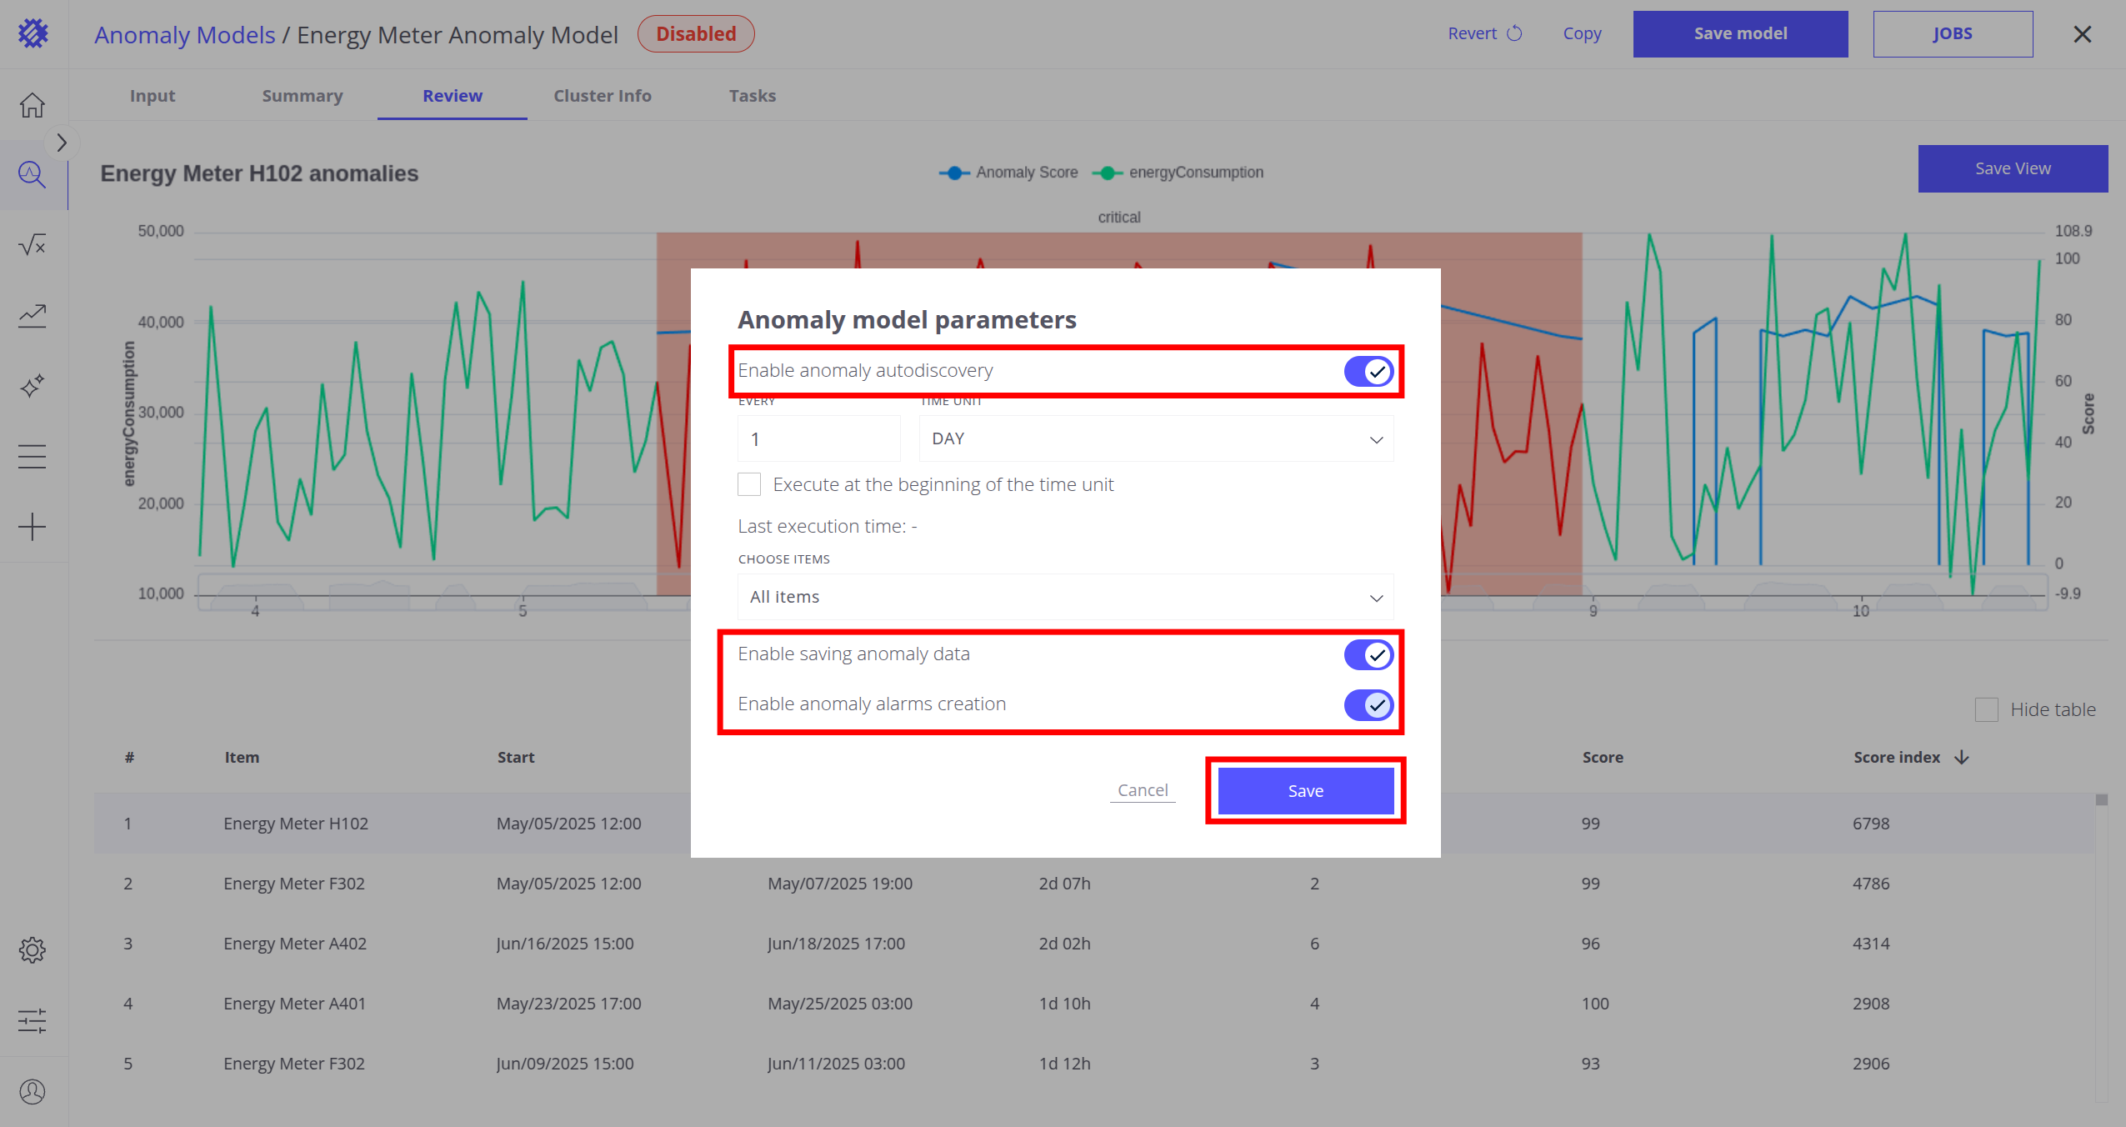
Task: Click the Cancel link in dialog
Action: coord(1142,790)
